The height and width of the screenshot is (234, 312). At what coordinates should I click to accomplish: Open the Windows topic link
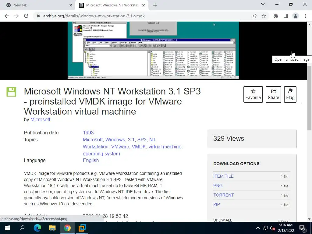(x=115, y=140)
